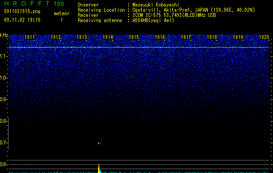Click the 0.9 kHz axis label
Screen dimensions: 273x173
coord(3,99)
